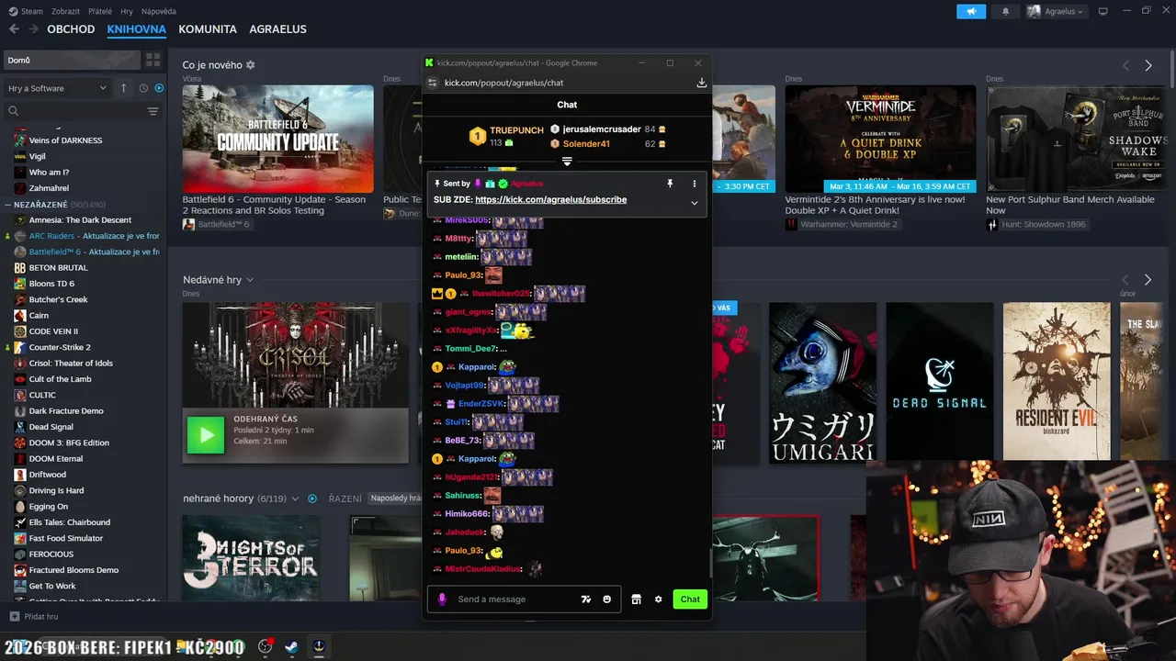Select DOOM Eternal in game list
Viewport: 1176px width, 661px height.
coord(56,459)
